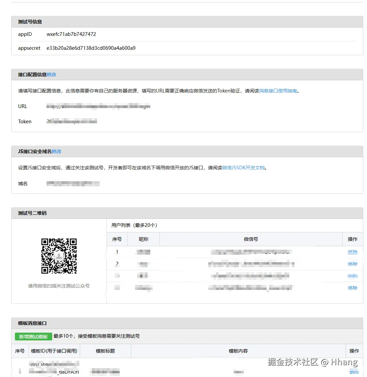Image resolution: width=367 pixels, height=377 pixels.
Task: Click the 测试号信息 section header
Action: click(x=187, y=22)
